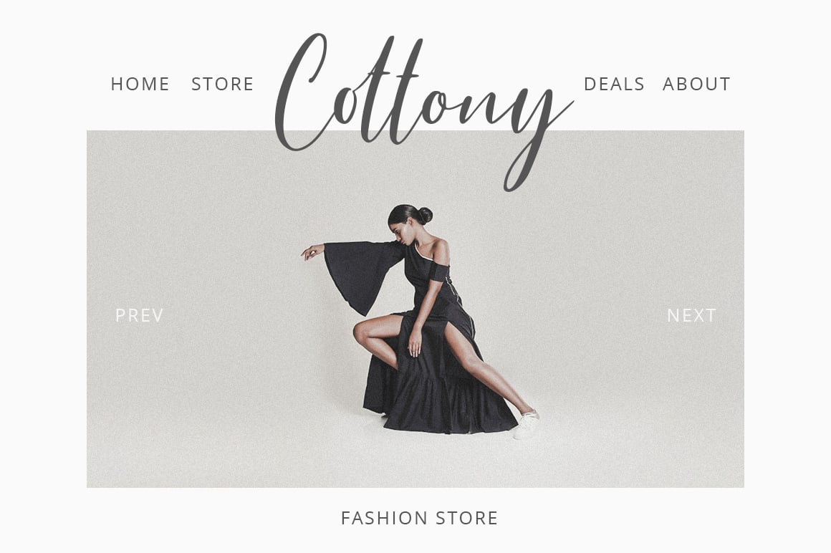Open the HOME navigation link

pyautogui.click(x=140, y=85)
